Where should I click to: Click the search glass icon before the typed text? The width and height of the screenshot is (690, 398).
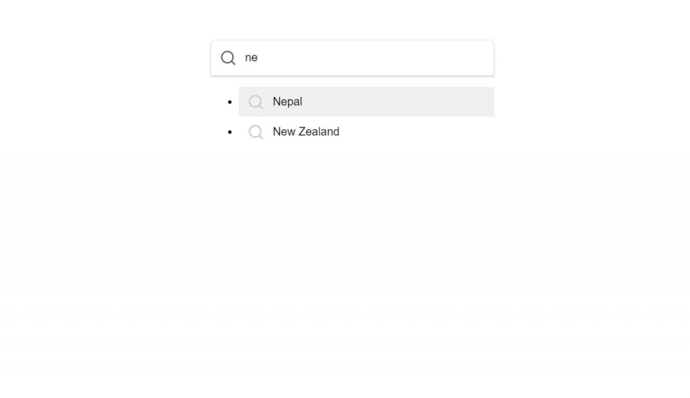pos(228,58)
